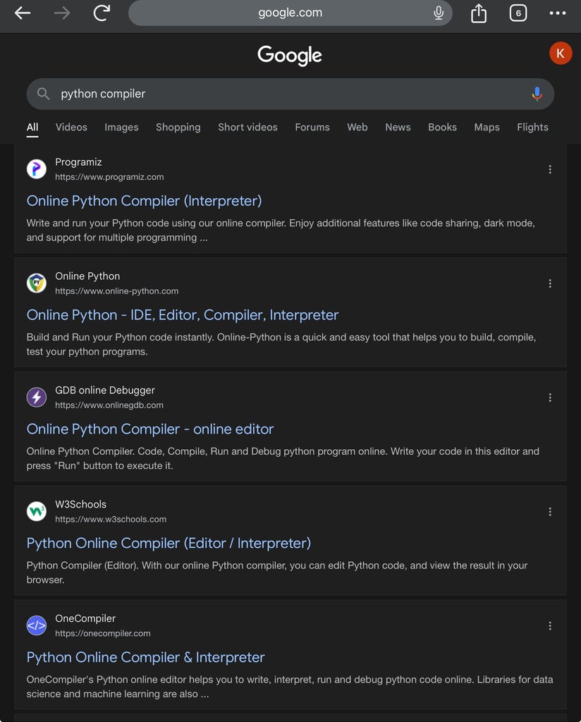Switch to the Videos tab
Screen dimensions: 581x722
(x=71, y=127)
